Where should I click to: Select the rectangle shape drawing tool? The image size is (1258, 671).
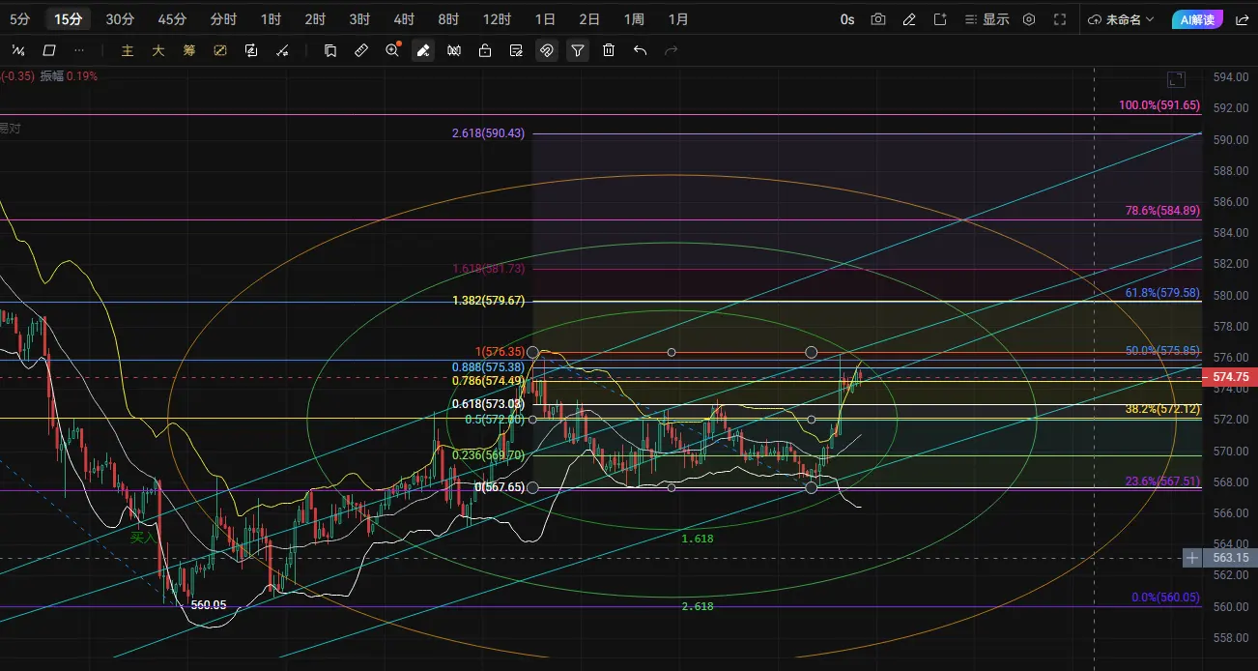(49, 50)
